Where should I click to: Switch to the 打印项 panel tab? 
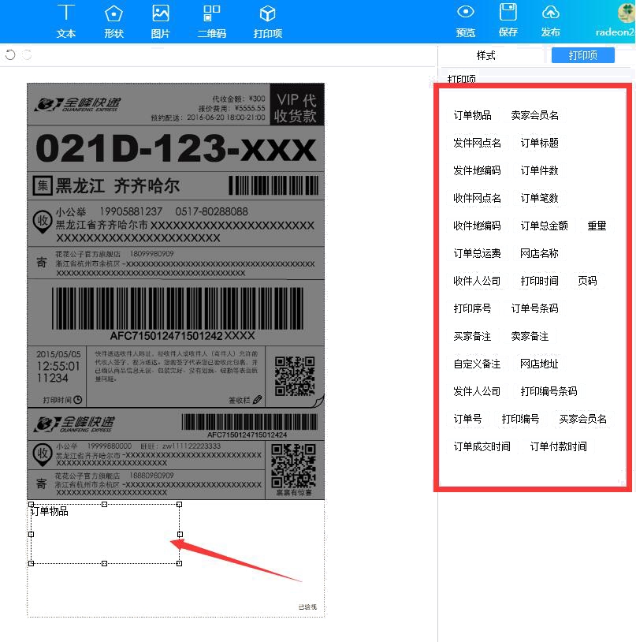tap(582, 55)
